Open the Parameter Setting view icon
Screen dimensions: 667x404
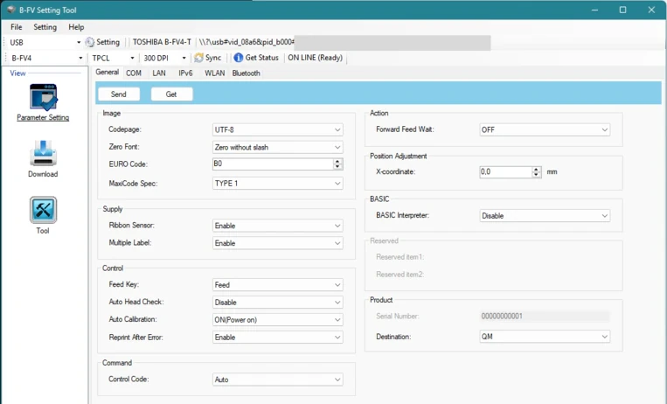[43, 97]
